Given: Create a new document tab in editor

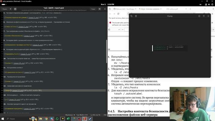Looking at the screenshot, I should pos(15,9).
